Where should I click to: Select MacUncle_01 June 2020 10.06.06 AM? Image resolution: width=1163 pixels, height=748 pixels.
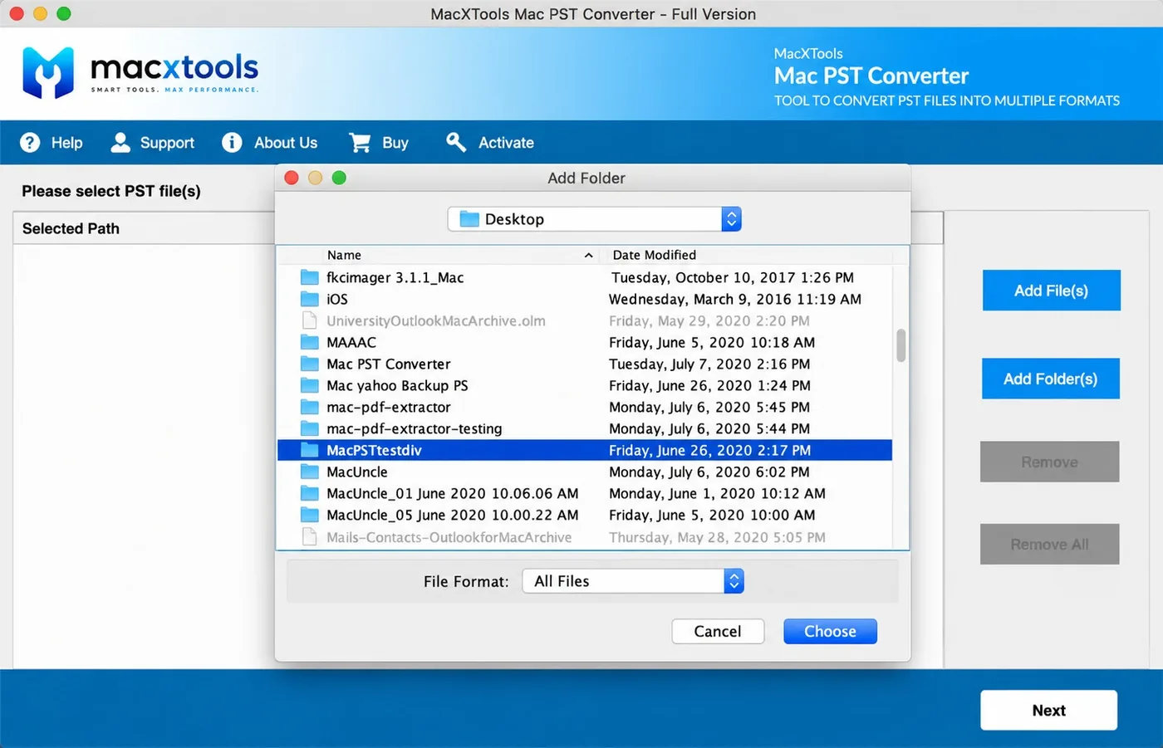click(452, 493)
